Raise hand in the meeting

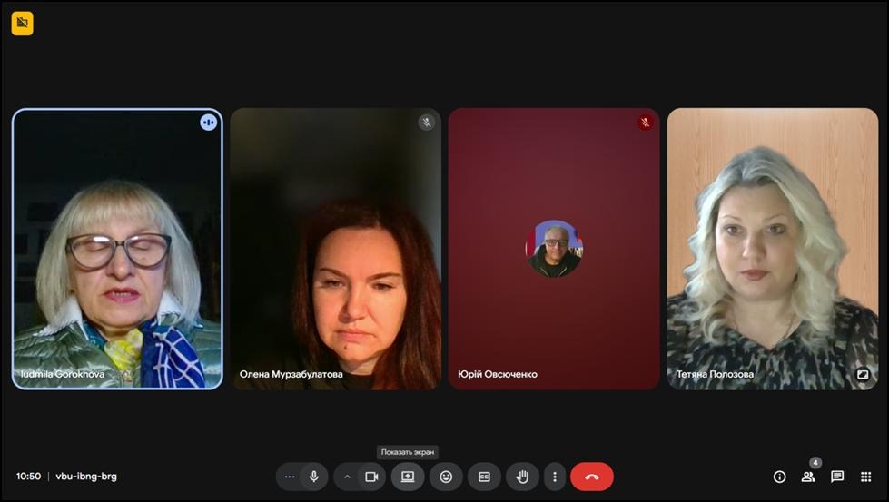tap(522, 477)
